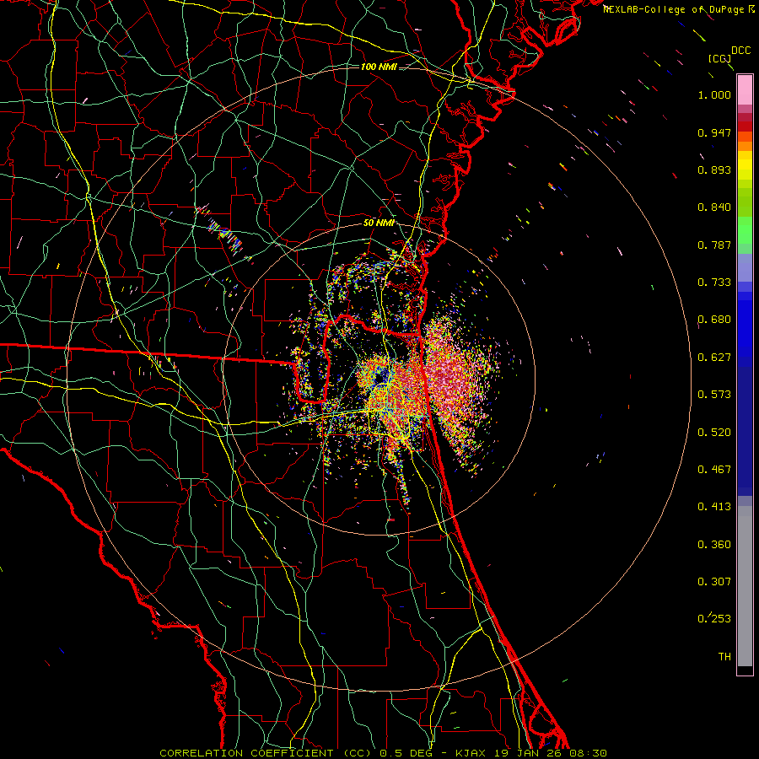
Task: Click the [CG] label near the color scale
Action: tap(719, 58)
